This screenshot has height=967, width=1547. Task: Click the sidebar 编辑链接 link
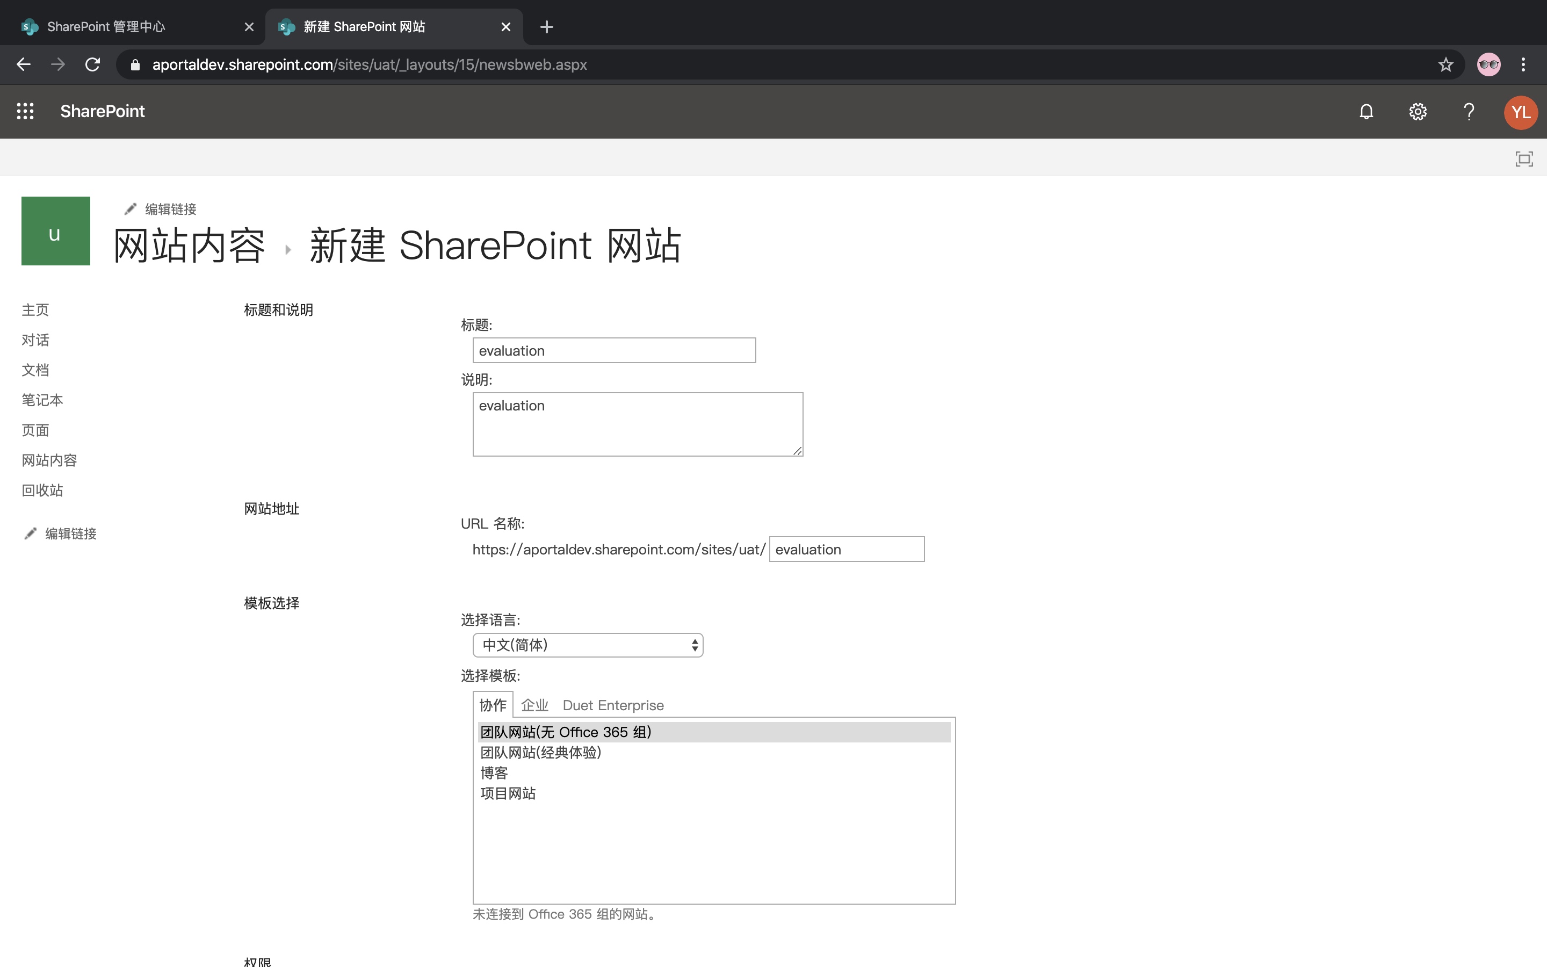click(71, 533)
